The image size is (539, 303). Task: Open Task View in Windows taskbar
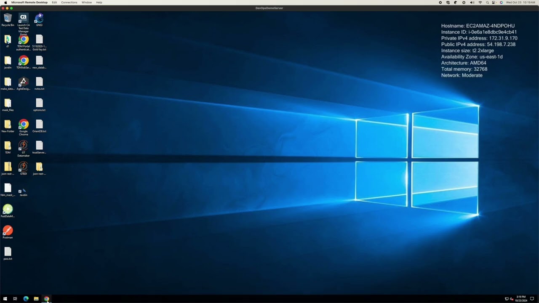tap(15, 299)
